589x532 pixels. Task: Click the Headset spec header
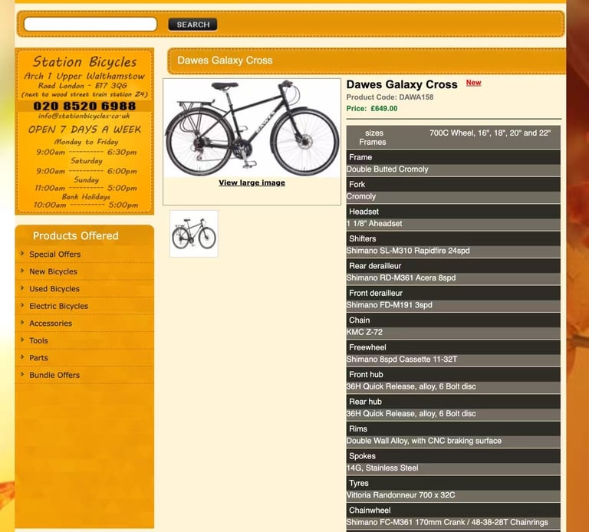(453, 212)
